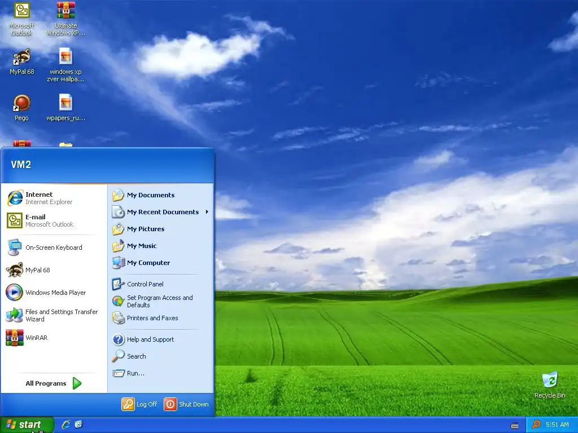This screenshot has width=578, height=433.
Task: Open E-mail Microsoft Outlook in Start menu
Action: pyautogui.click(x=54, y=220)
